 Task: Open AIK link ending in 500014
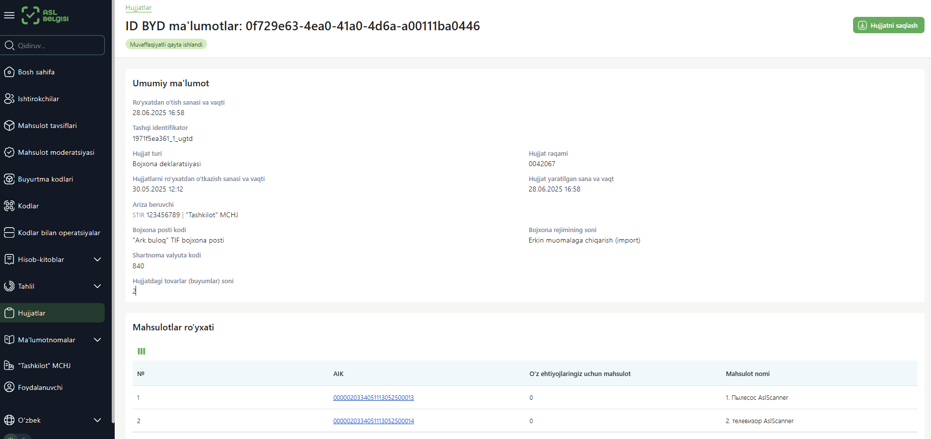tap(373, 421)
